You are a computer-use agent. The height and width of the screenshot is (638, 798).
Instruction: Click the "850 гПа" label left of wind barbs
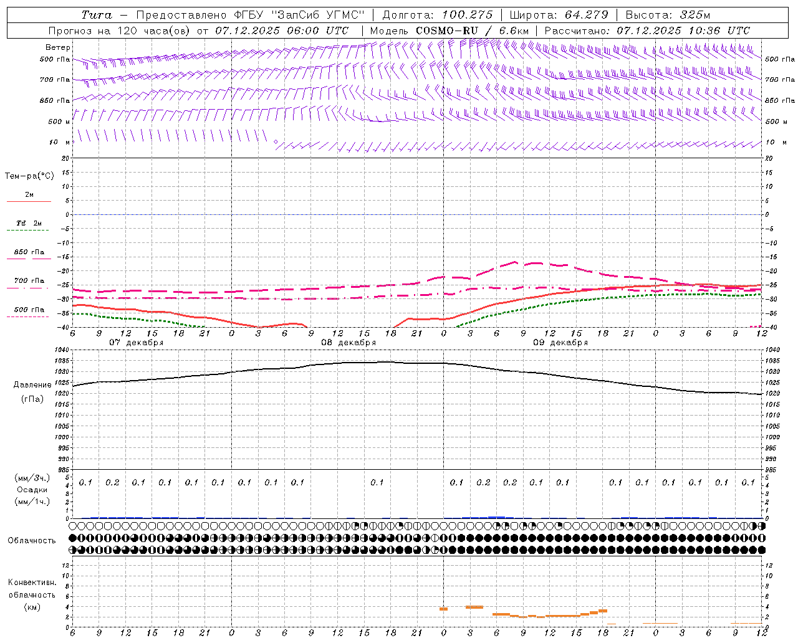55,100
